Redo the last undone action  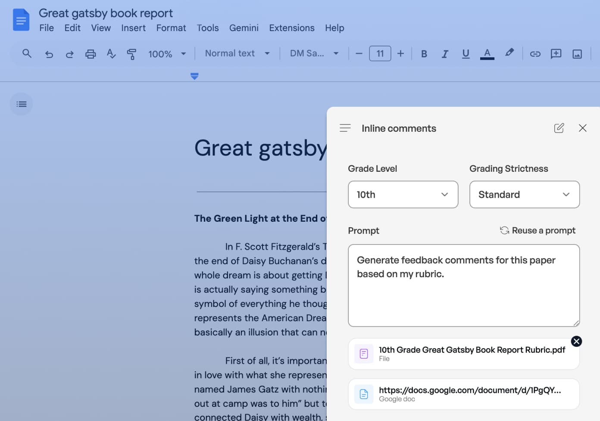69,54
